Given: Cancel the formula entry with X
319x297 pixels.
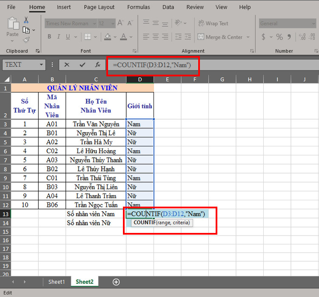Looking at the screenshot, I should coord(67,64).
